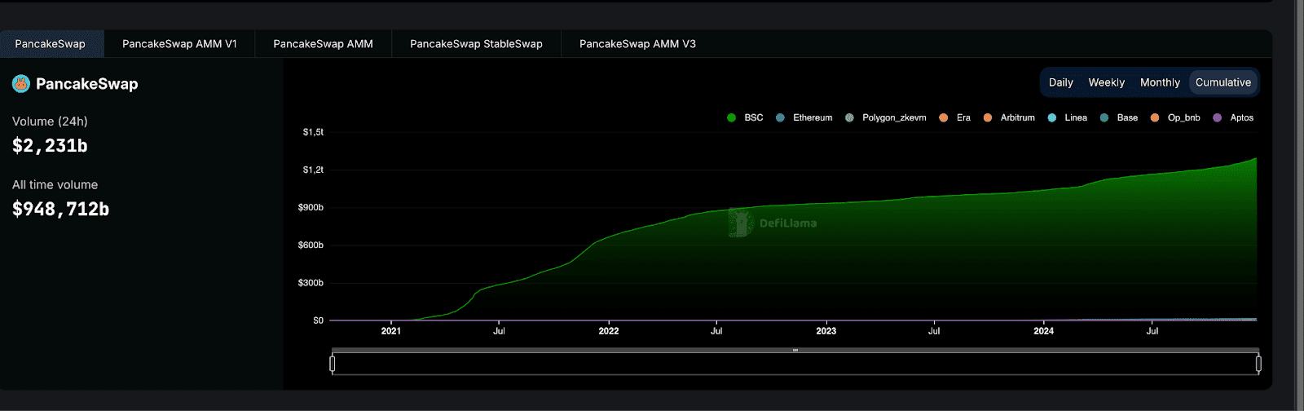This screenshot has height=411, width=1304.
Task: Click the $300b y-axis label
Action: (311, 283)
